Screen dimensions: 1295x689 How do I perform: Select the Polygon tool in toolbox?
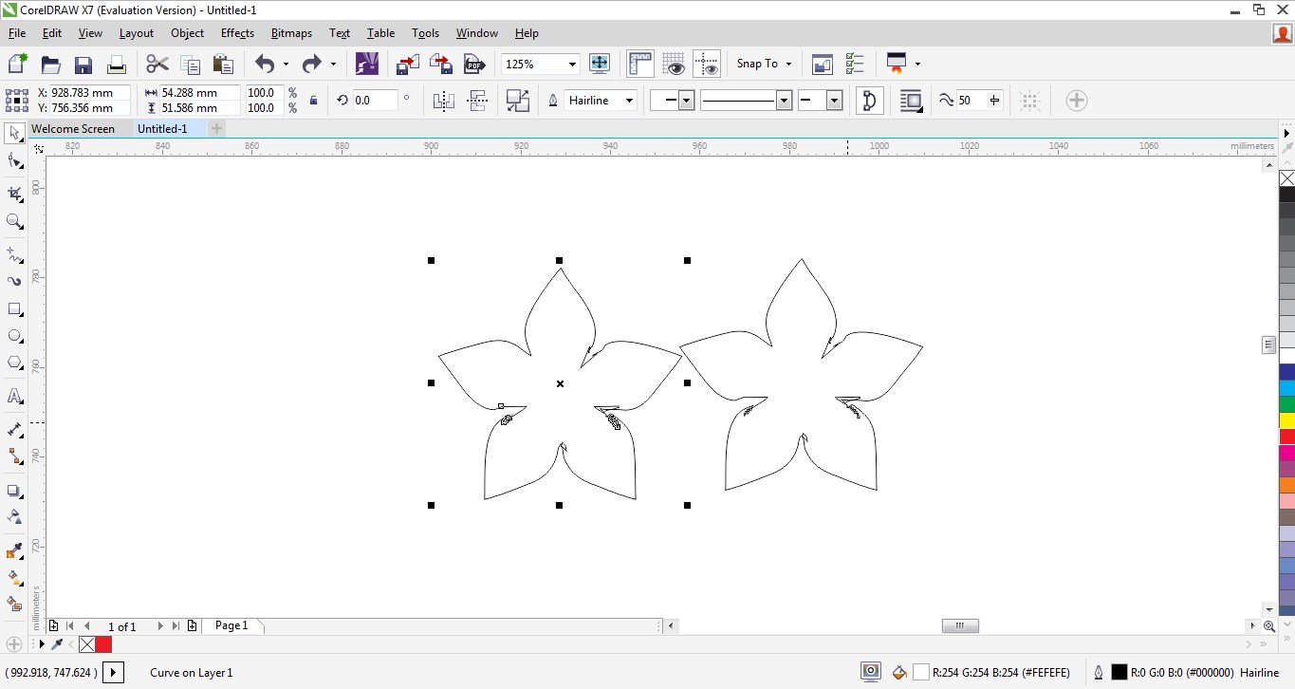[14, 363]
